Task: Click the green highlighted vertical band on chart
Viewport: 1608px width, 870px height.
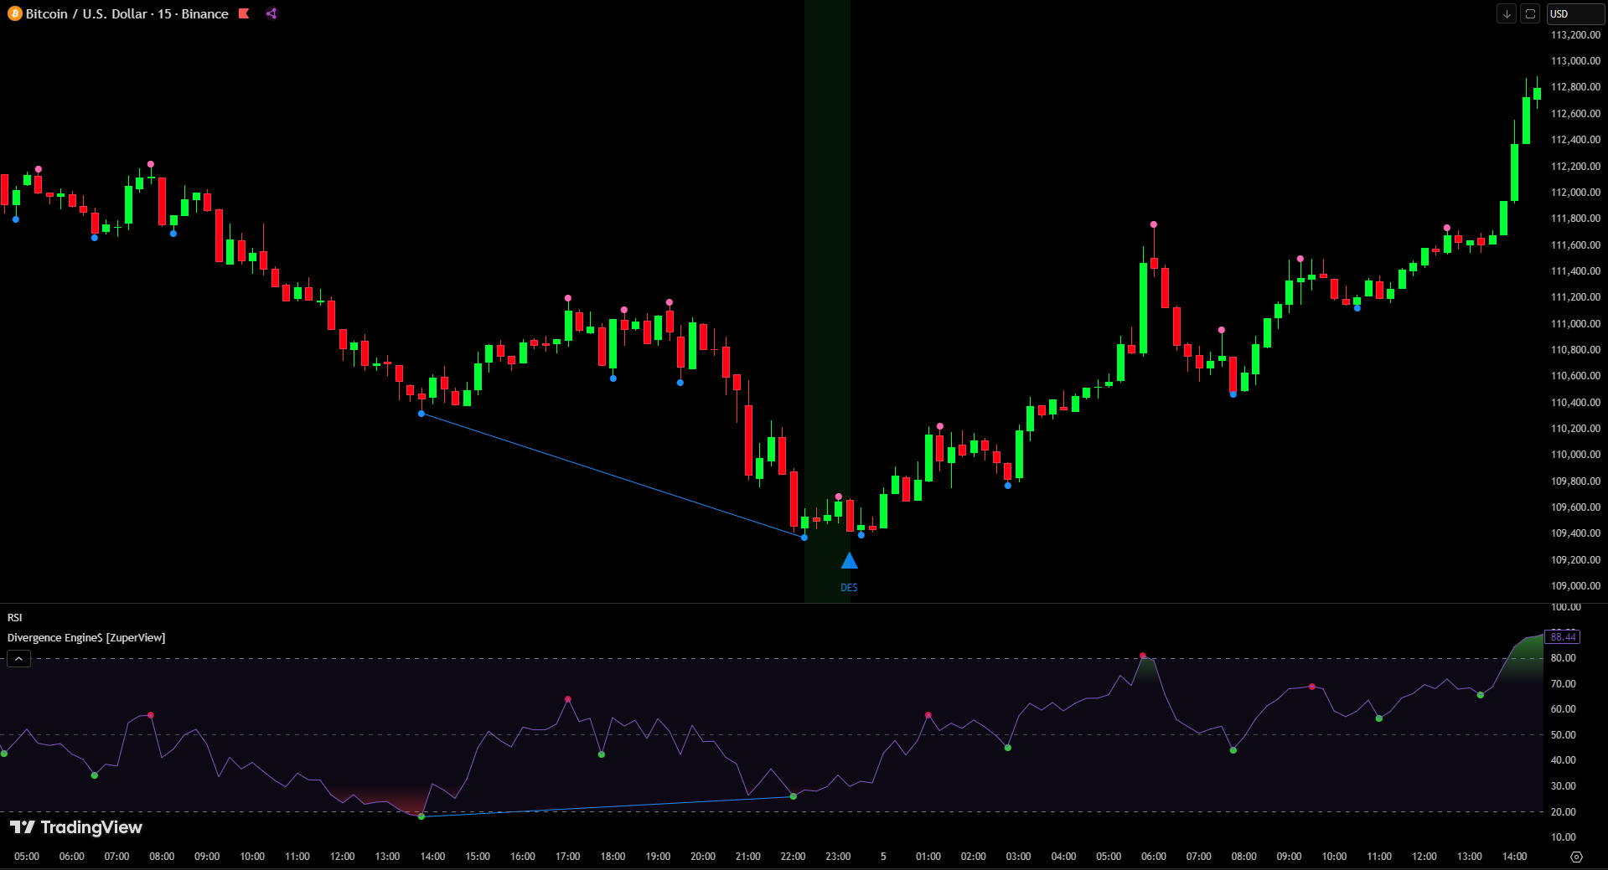Action: point(827,251)
